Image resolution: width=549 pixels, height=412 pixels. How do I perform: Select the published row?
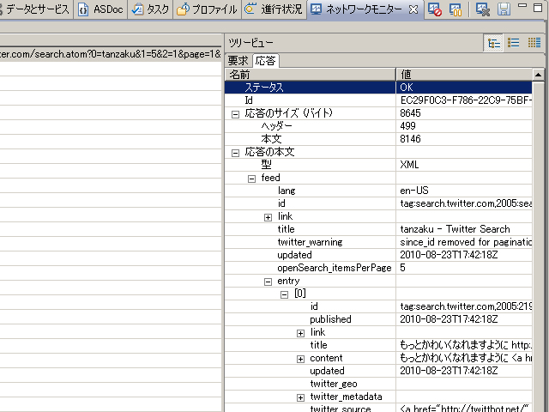click(378, 319)
